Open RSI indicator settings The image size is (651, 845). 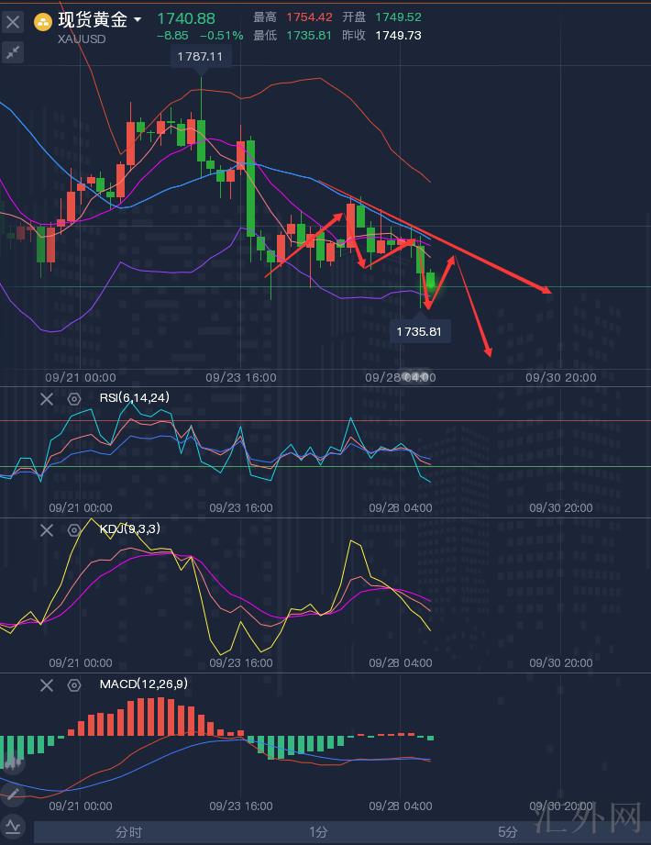click(74, 399)
